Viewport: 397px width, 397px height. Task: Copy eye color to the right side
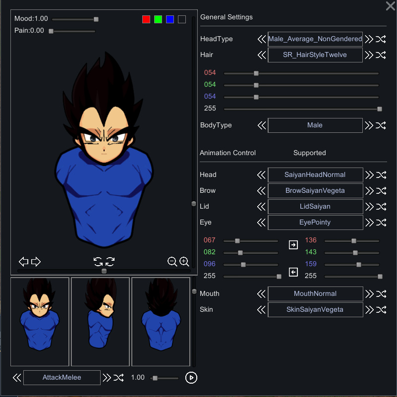pos(293,245)
